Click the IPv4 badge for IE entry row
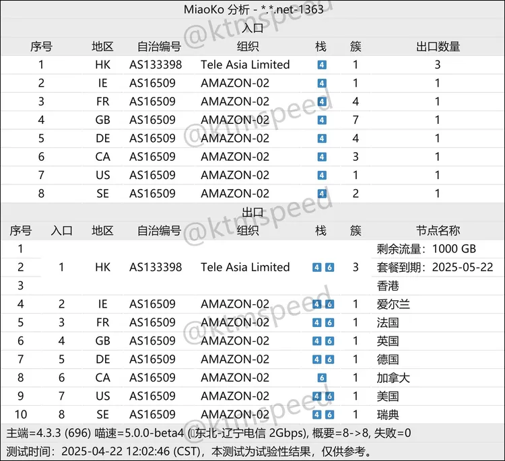This screenshot has height=461, width=505. [x=322, y=83]
